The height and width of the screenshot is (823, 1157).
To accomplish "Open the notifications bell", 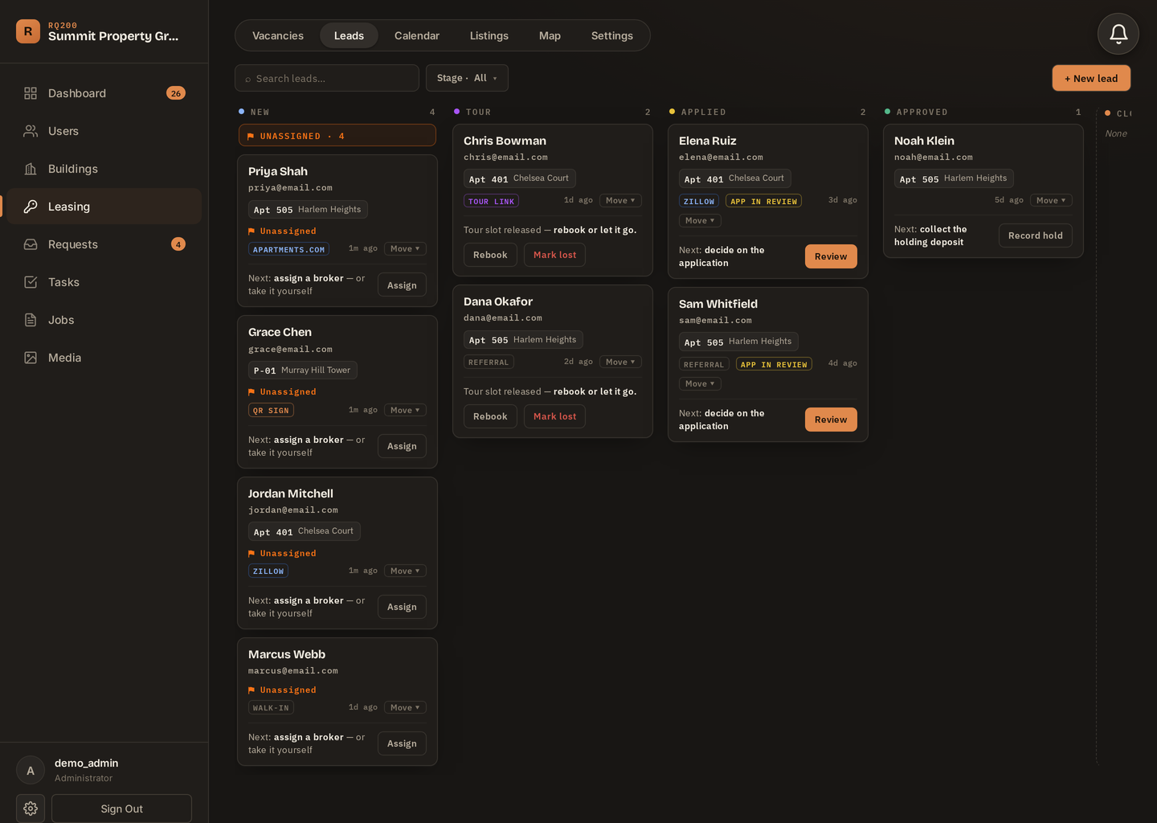I will 1118,34.
